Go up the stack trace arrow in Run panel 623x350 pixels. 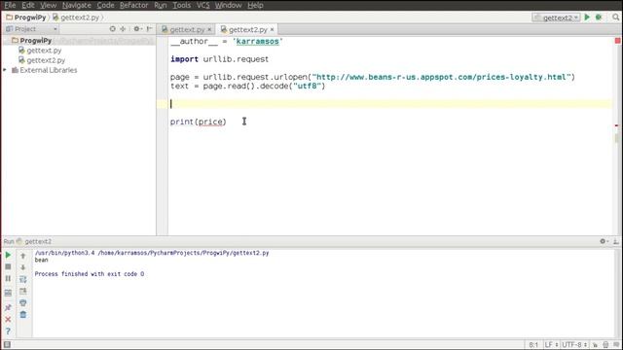[x=23, y=256]
